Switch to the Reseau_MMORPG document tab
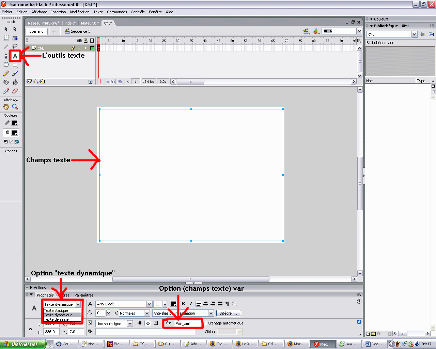 [43, 23]
